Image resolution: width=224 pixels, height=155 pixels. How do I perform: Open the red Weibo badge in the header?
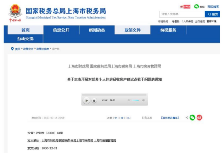point(185,7)
